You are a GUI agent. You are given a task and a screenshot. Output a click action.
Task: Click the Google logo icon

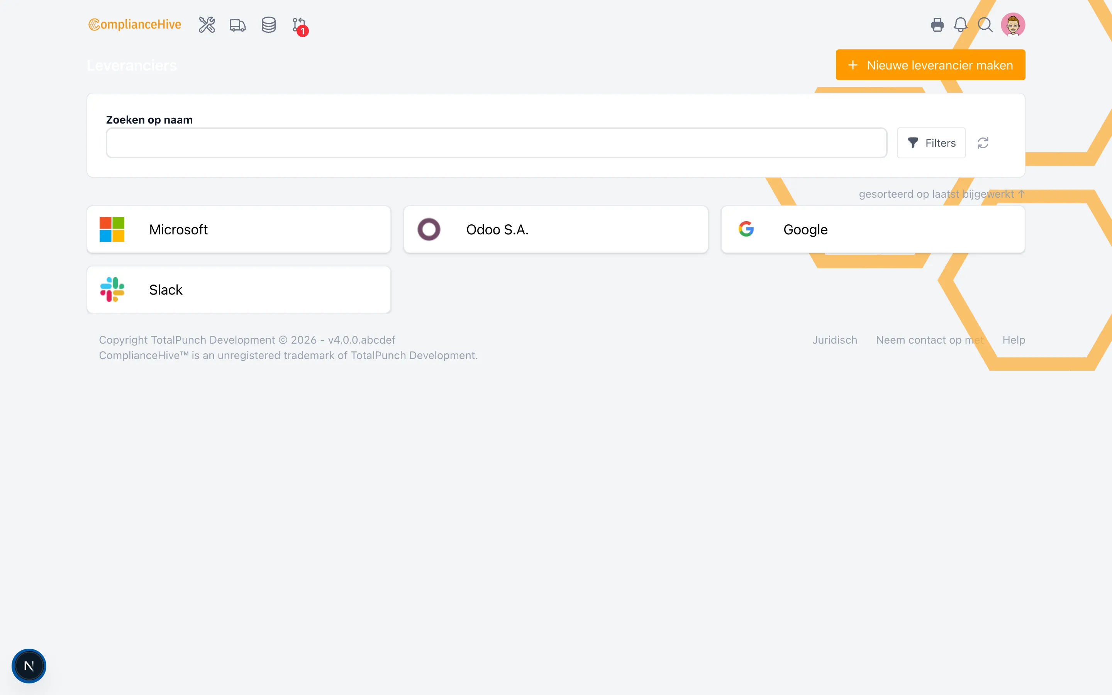(x=747, y=229)
